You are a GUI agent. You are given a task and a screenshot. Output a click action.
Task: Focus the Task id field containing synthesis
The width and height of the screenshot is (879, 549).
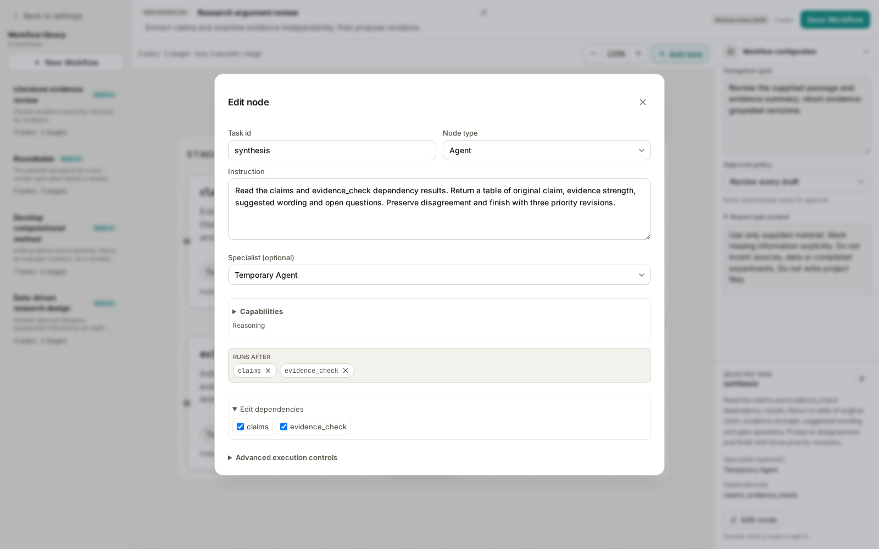pyautogui.click(x=332, y=150)
